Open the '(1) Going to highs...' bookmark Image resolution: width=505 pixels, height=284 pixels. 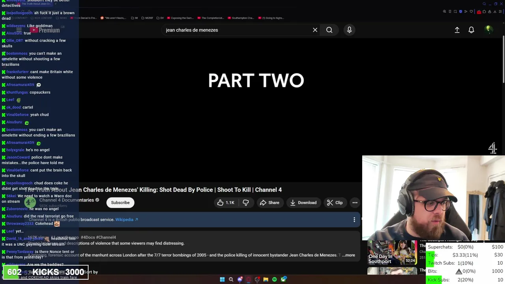(x=271, y=18)
